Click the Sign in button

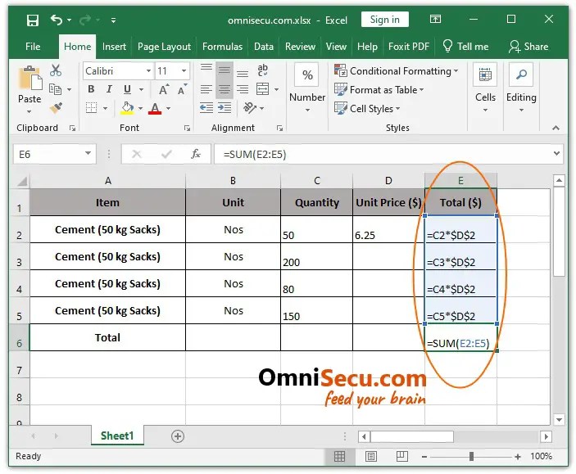[x=384, y=20]
